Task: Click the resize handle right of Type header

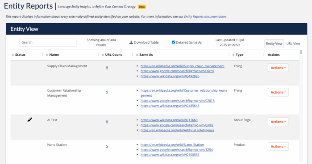Action: [x=263, y=55]
